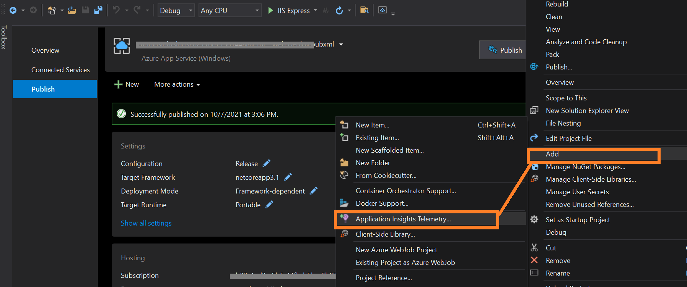The image size is (687, 287).
Task: Click the Docker Support whale icon
Action: (x=344, y=203)
